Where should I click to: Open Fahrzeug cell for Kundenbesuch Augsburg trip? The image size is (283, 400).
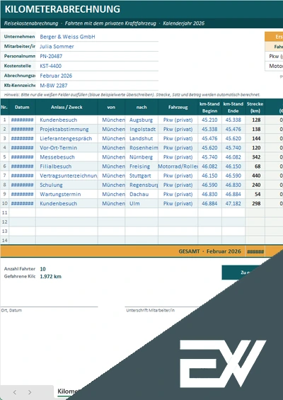click(178, 120)
